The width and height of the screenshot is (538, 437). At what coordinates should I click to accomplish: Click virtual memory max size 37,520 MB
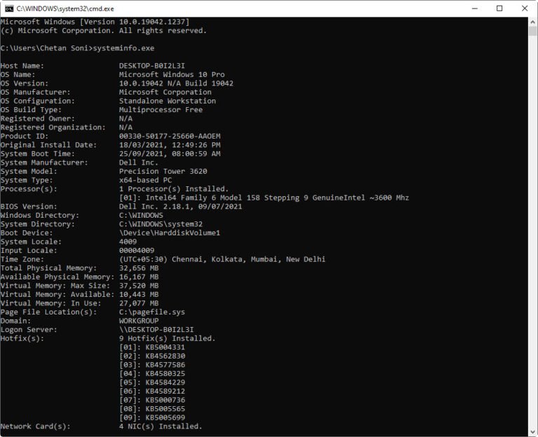click(139, 286)
